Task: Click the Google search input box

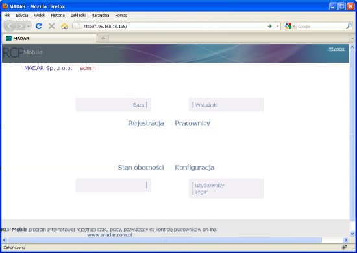Action: tap(321, 27)
